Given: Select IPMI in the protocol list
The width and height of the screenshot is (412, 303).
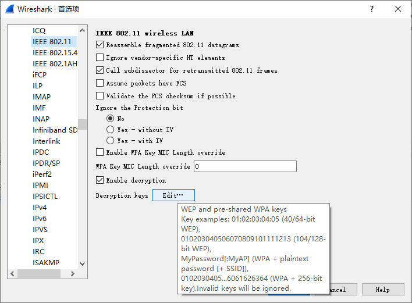Looking at the screenshot, I should tap(40, 185).
